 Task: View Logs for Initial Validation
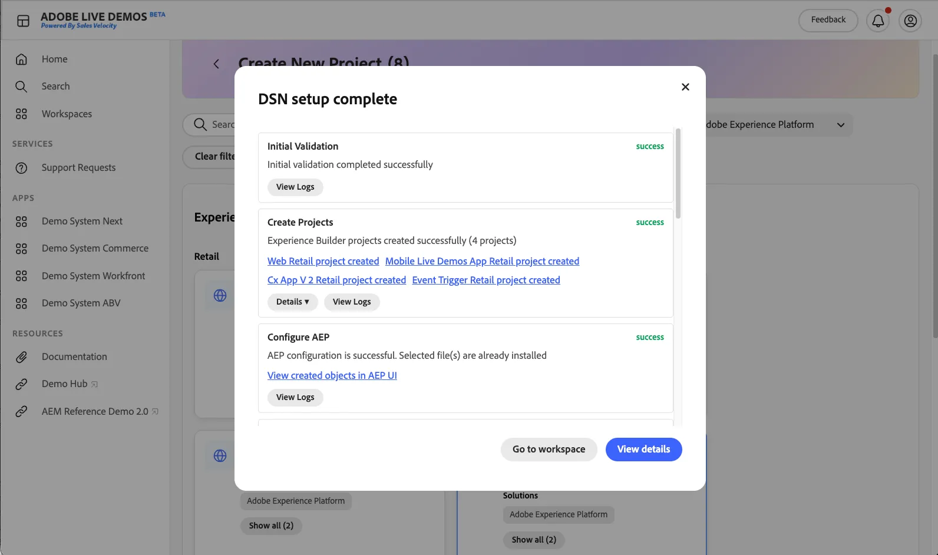[x=295, y=187]
